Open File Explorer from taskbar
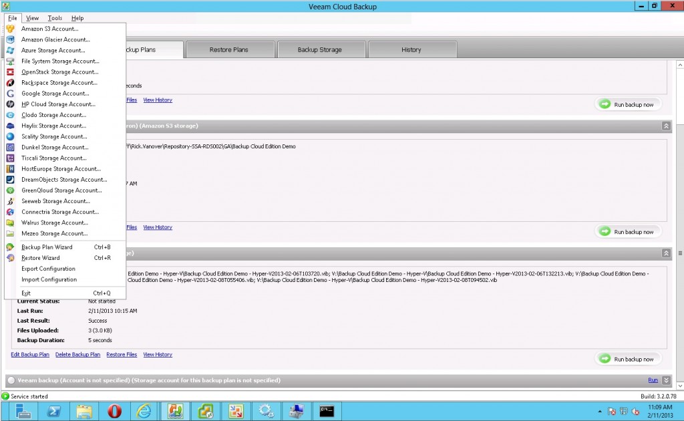The height and width of the screenshot is (421, 684). [x=84, y=411]
